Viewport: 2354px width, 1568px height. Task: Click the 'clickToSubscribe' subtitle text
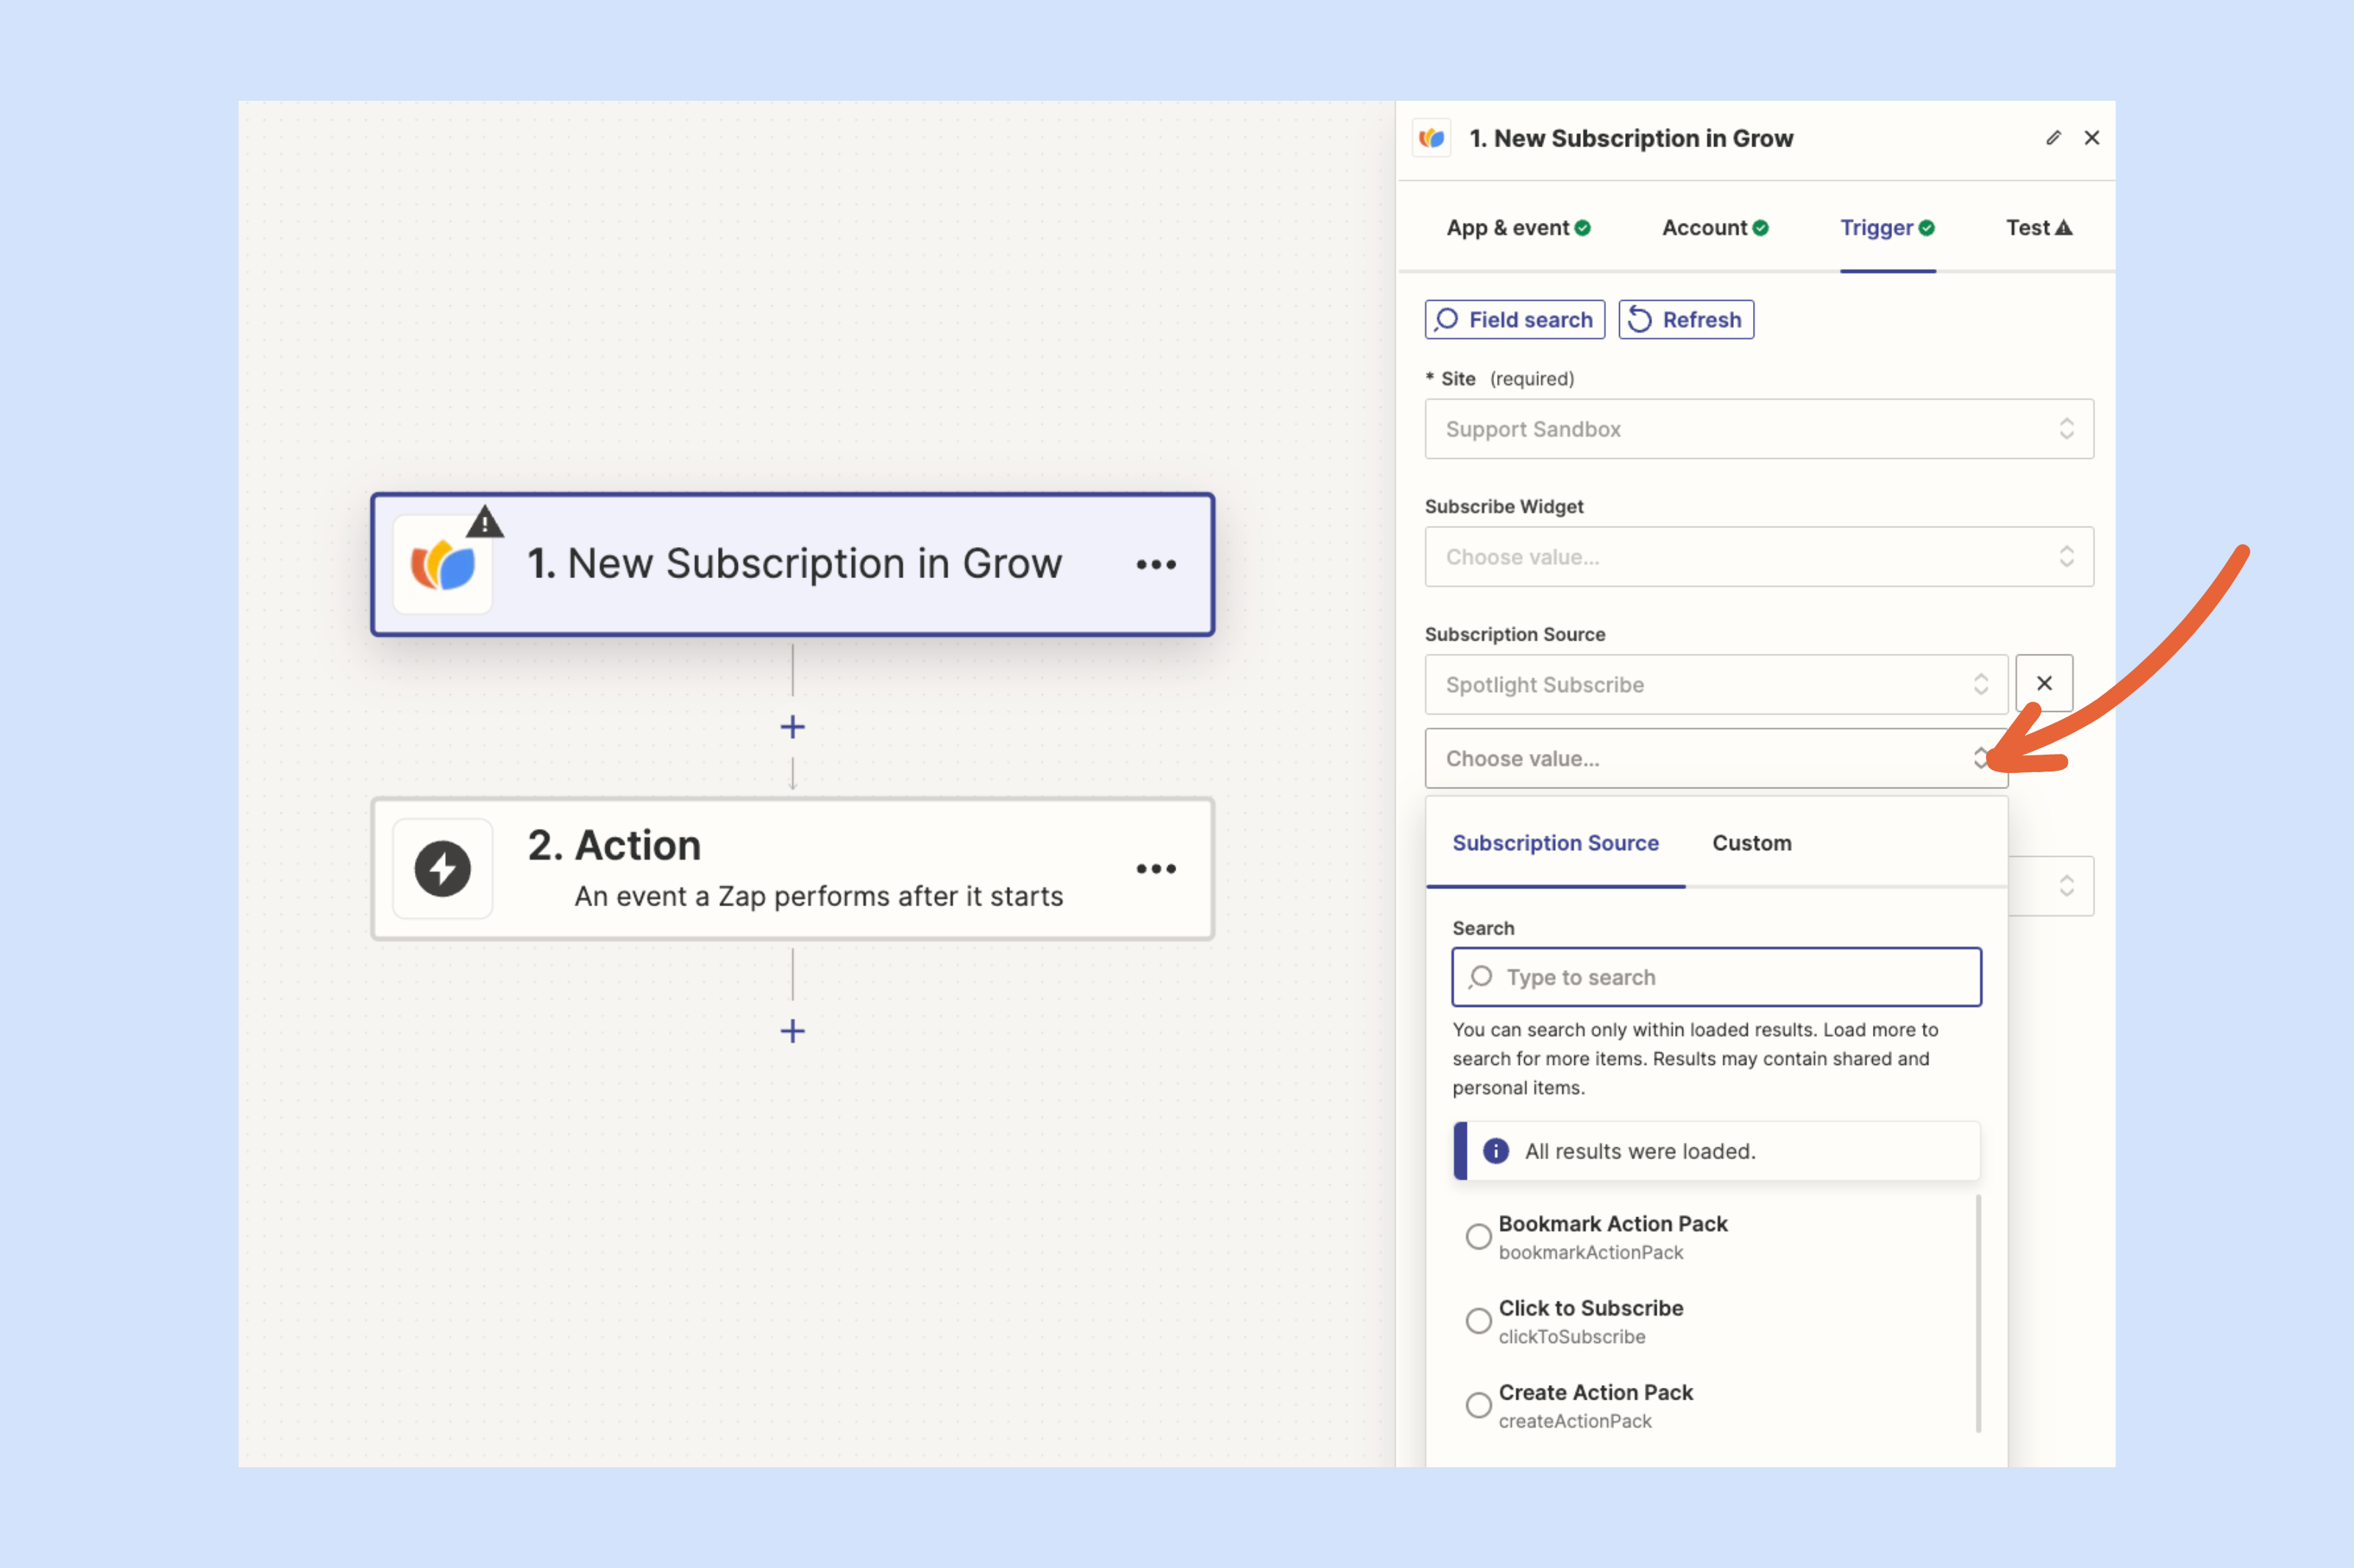(x=1571, y=1337)
